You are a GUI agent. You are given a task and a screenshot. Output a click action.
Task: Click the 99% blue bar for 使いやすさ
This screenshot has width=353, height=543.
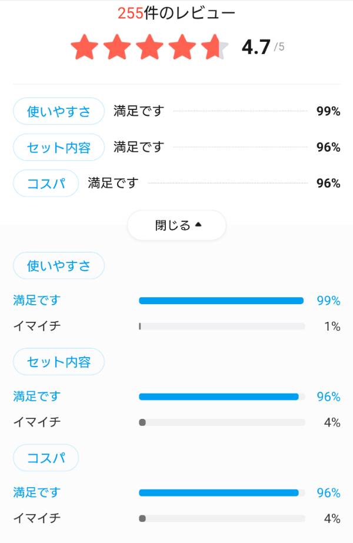tap(221, 301)
